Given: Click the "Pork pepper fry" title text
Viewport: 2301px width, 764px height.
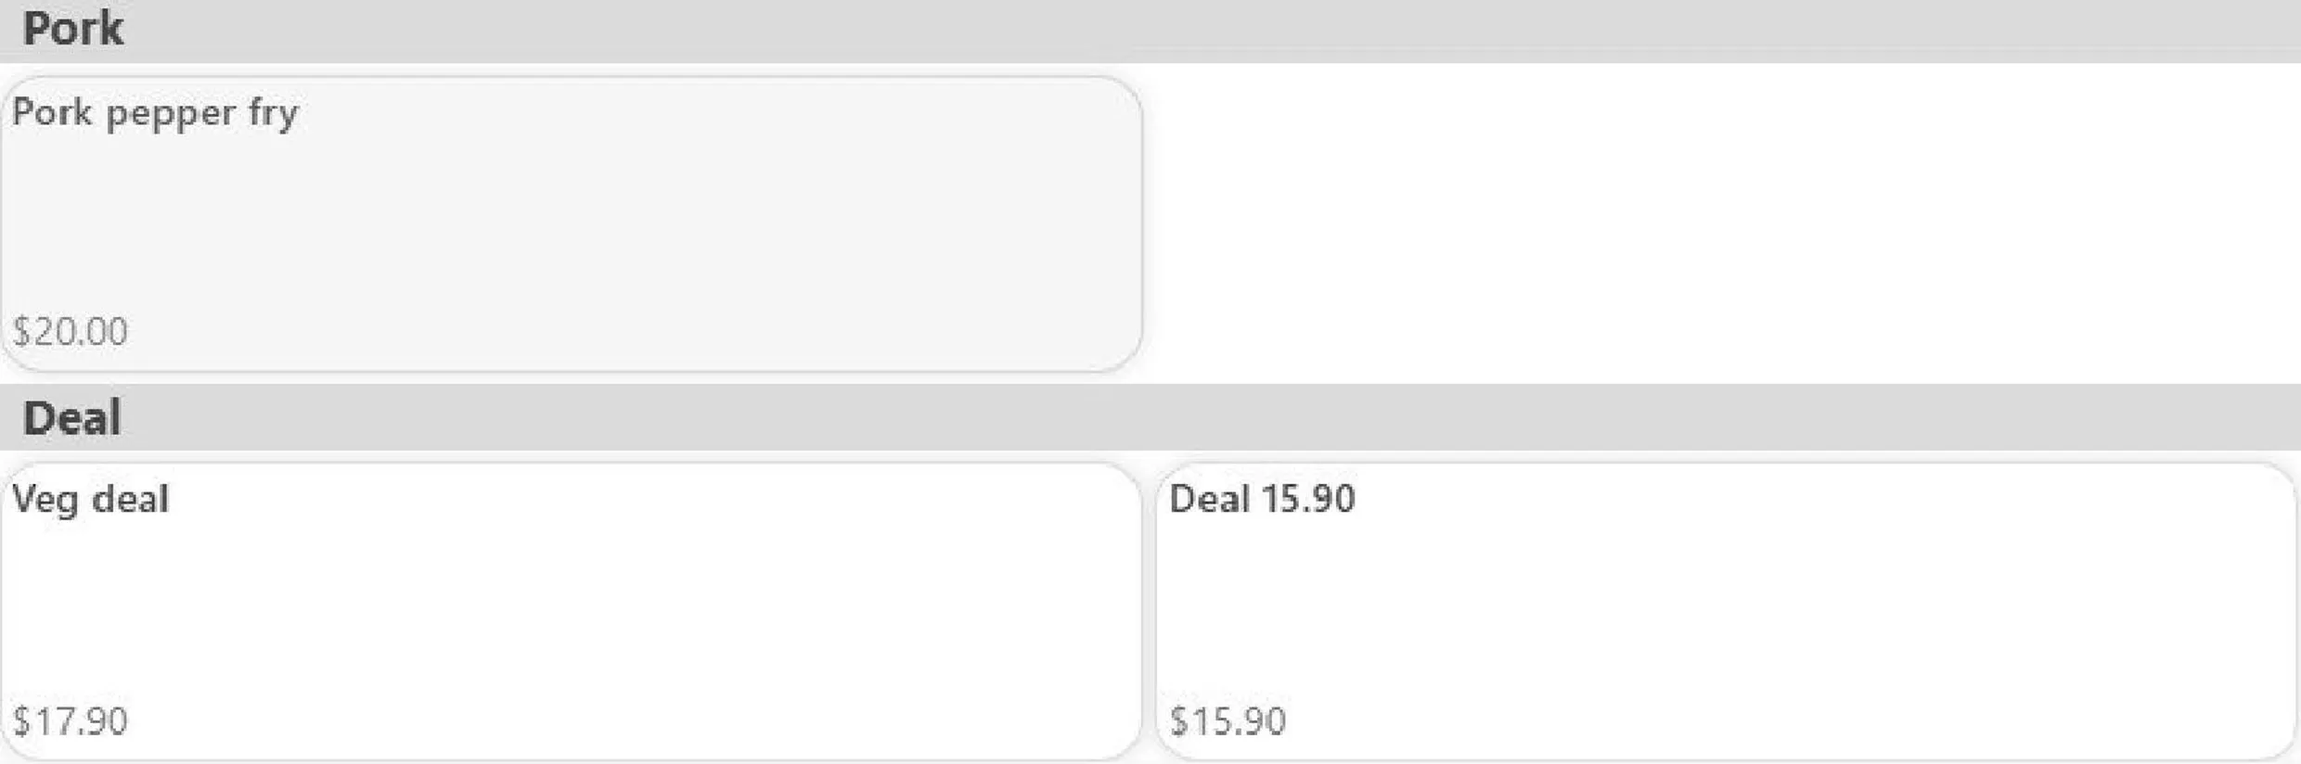Looking at the screenshot, I should pyautogui.click(x=156, y=114).
